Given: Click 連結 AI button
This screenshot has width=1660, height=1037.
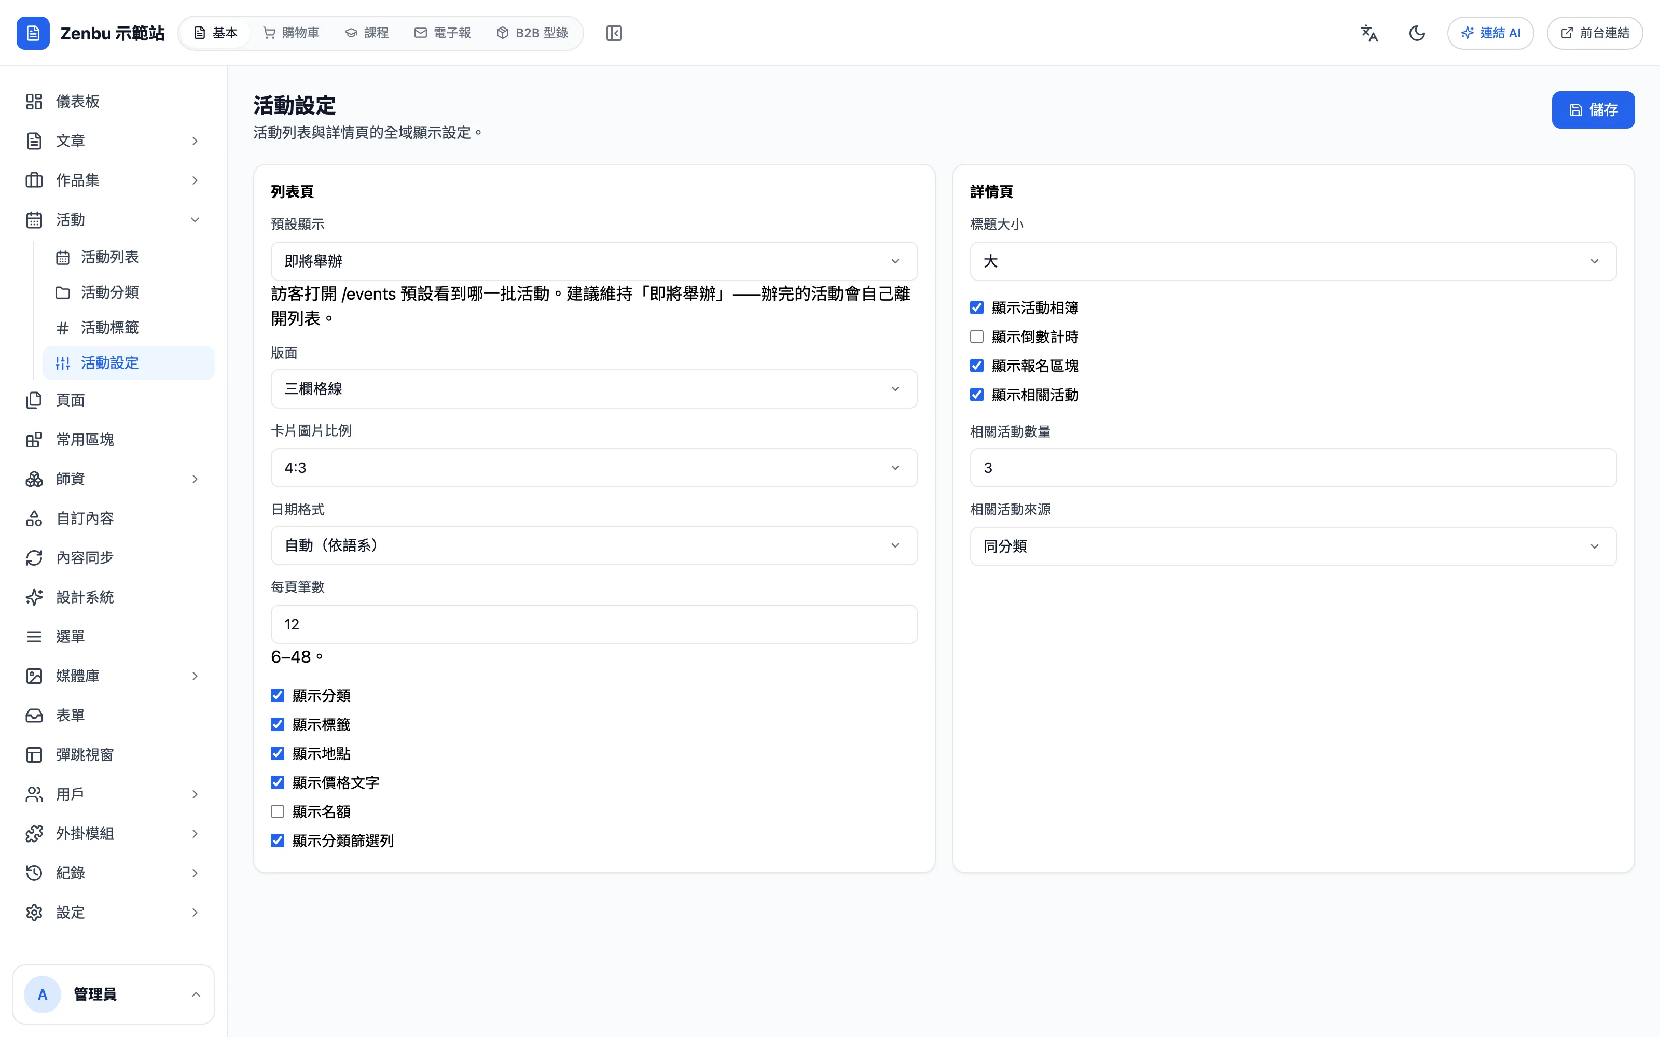Looking at the screenshot, I should [1490, 33].
